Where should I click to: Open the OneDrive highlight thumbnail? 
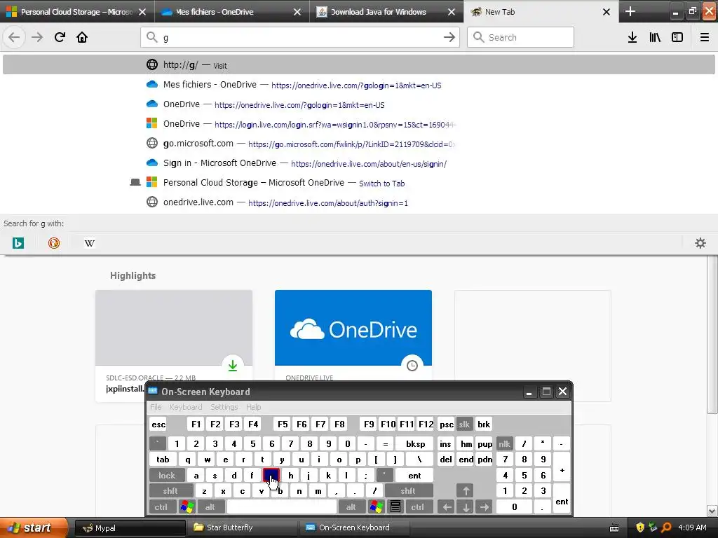pyautogui.click(x=353, y=328)
